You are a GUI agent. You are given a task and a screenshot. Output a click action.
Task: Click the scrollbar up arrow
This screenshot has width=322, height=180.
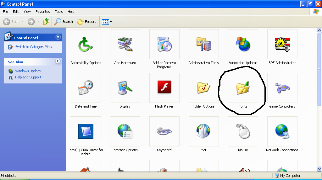pos(319,30)
